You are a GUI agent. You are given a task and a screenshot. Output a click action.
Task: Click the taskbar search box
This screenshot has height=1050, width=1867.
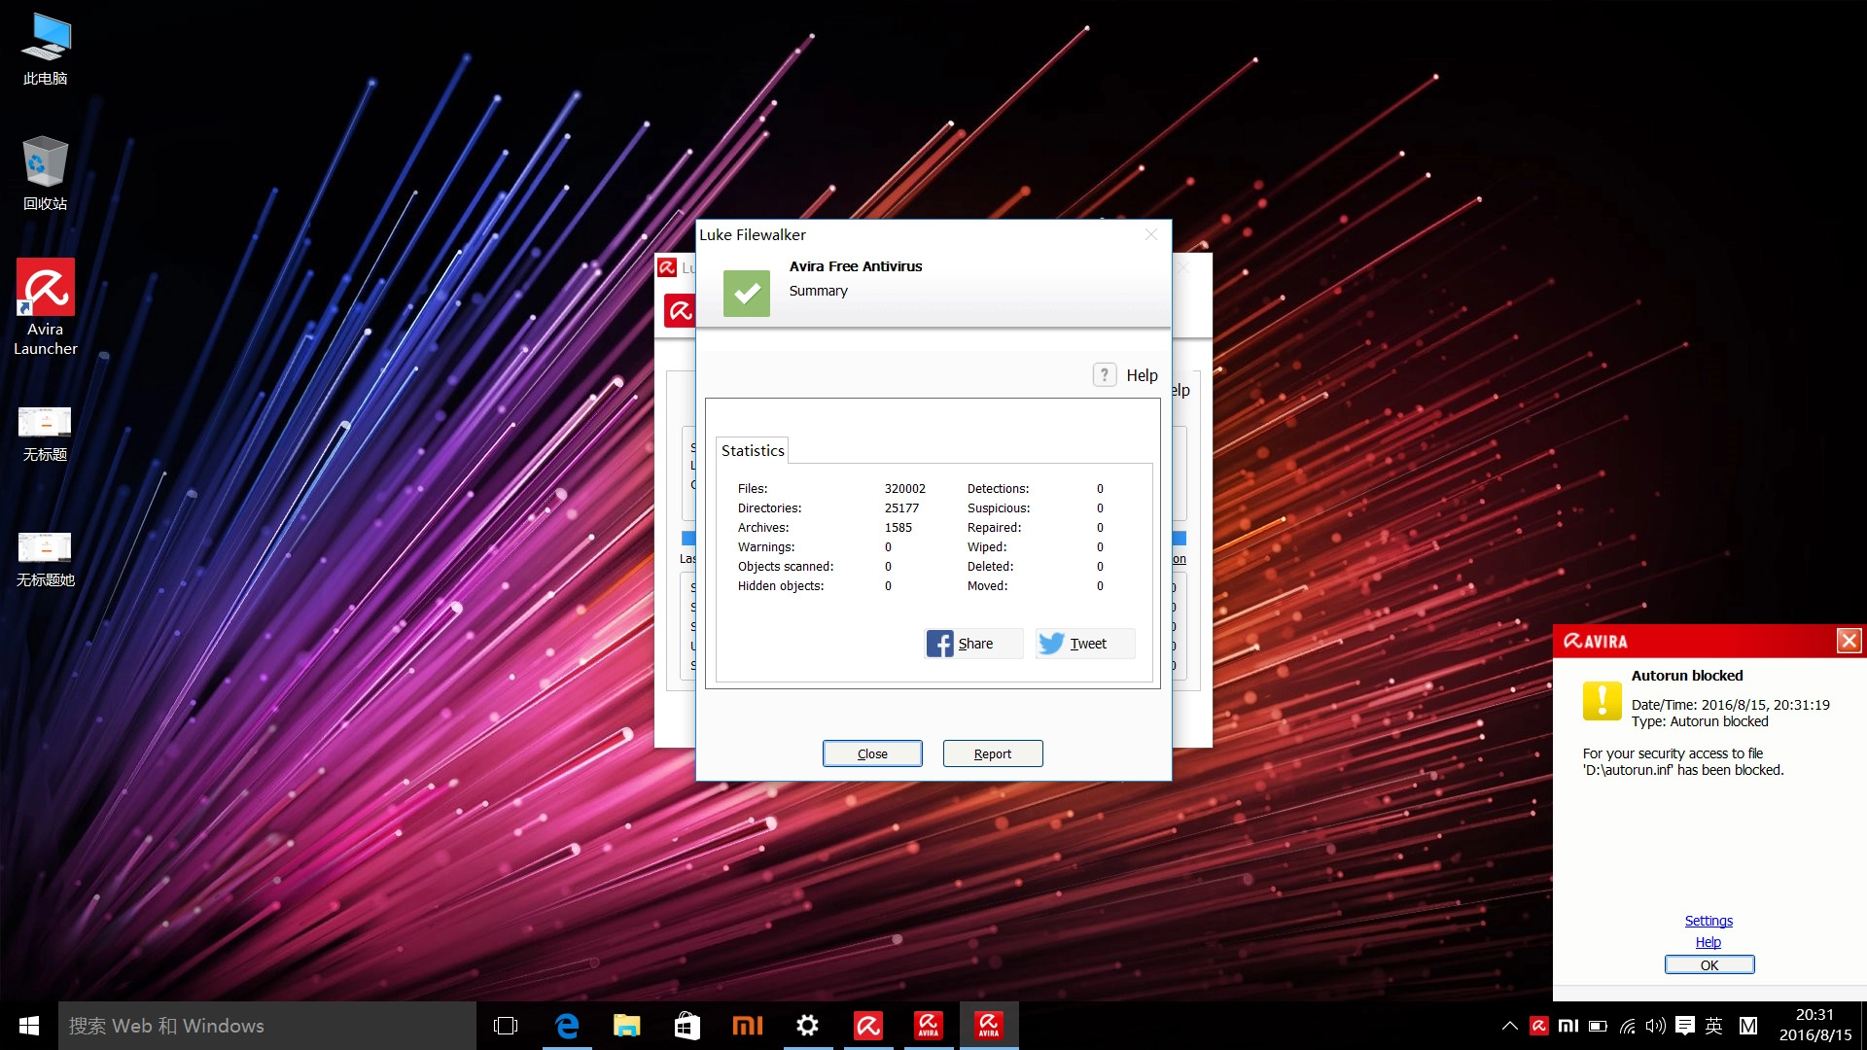click(x=267, y=1026)
